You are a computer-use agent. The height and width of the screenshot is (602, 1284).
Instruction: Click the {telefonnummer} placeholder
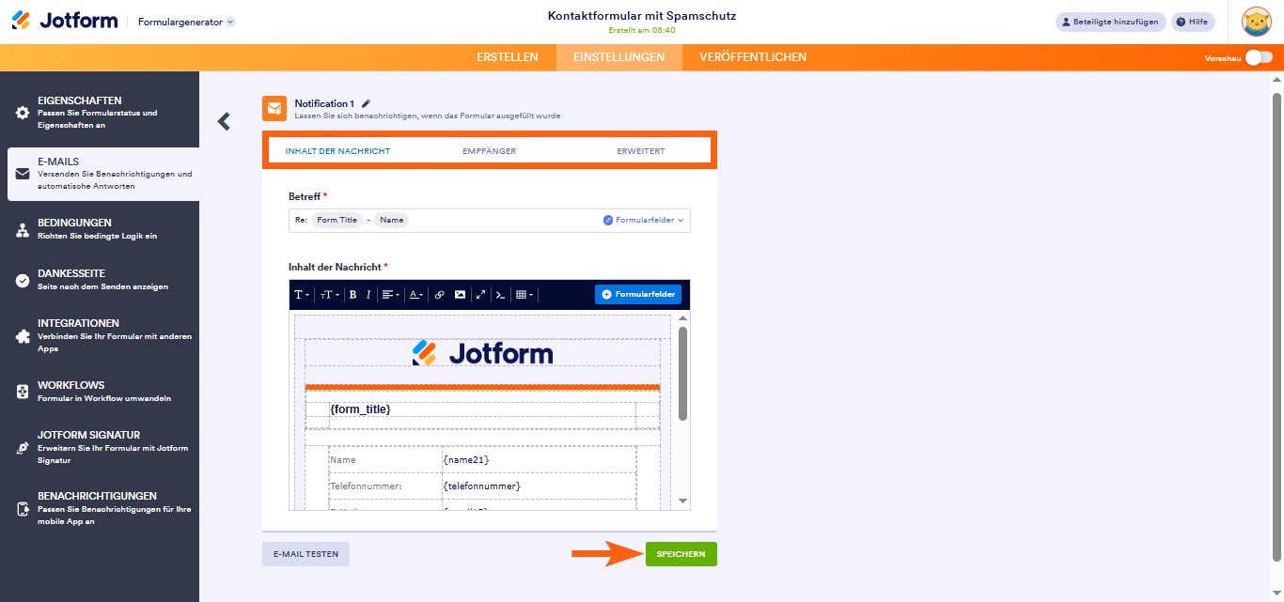coord(481,486)
